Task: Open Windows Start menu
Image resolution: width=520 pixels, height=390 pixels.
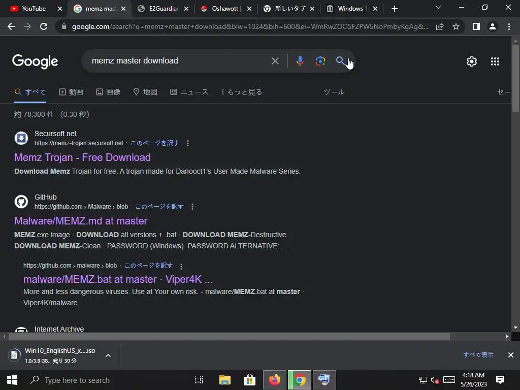Action: [12, 380]
